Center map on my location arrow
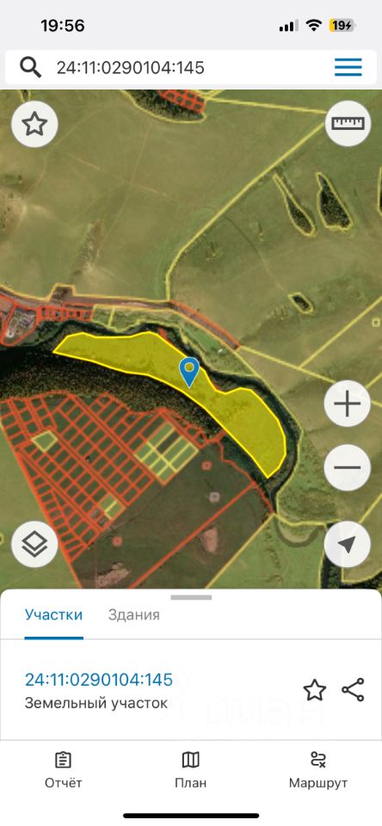This screenshot has width=382, height=826. tap(348, 544)
